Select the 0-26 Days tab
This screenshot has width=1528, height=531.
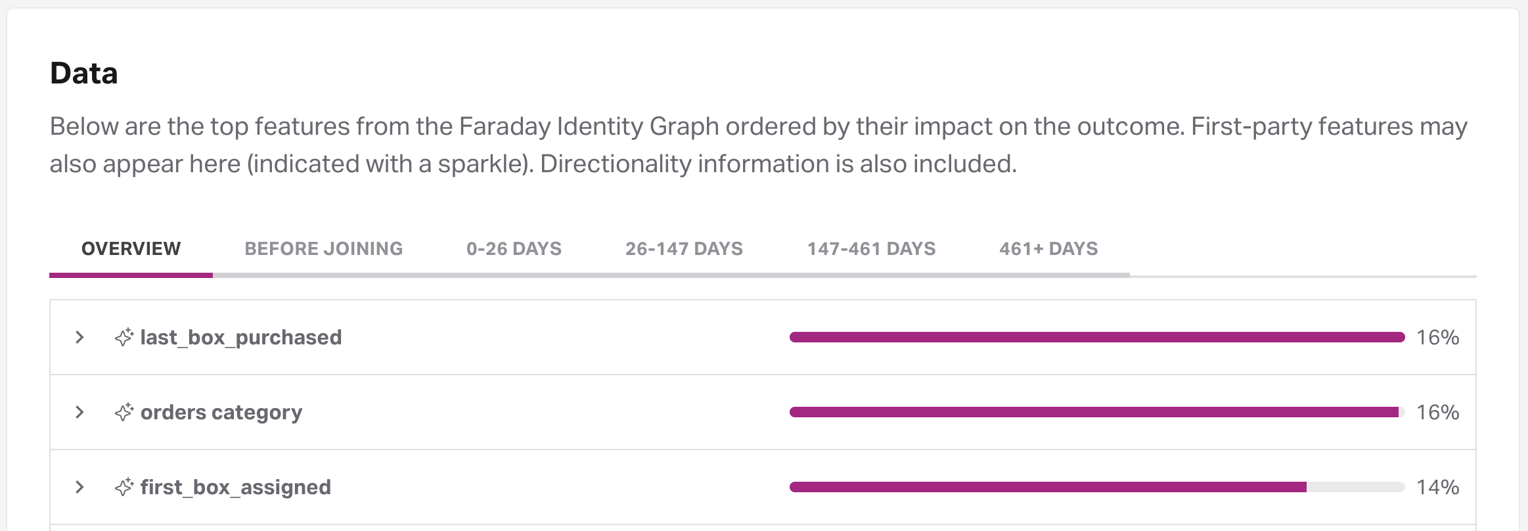point(514,249)
